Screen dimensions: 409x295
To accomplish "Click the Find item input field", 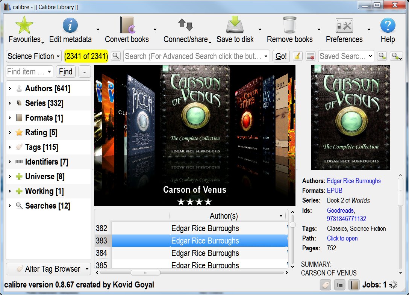I will pyautogui.click(x=26, y=71).
